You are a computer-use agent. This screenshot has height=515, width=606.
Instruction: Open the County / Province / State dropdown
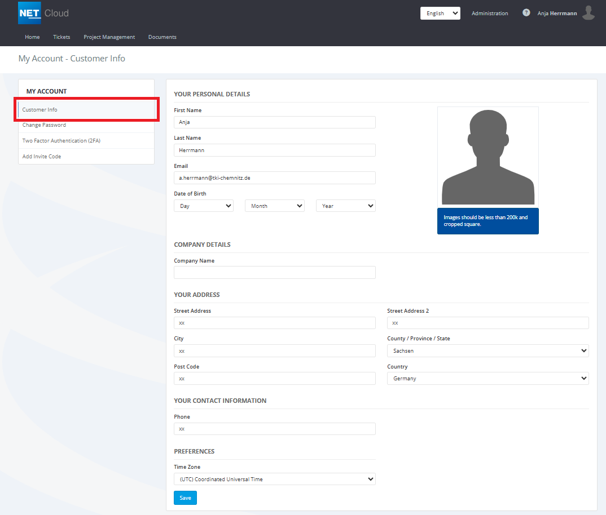[x=488, y=350]
